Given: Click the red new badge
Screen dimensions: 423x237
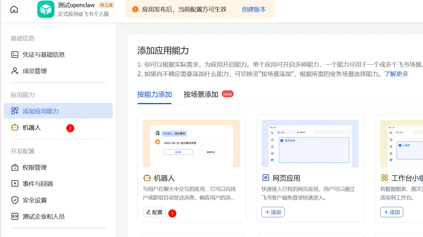Looking at the screenshot, I should (x=228, y=94).
